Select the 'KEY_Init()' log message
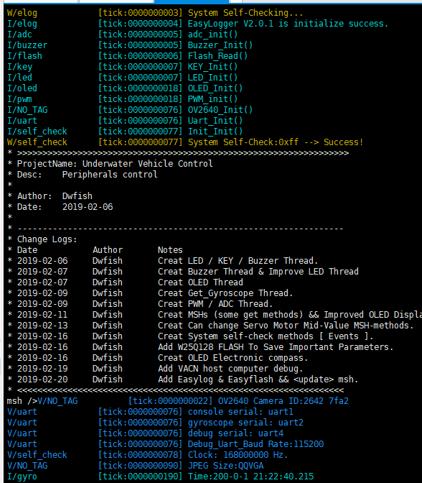The width and height of the screenshot is (422, 483). point(212,67)
